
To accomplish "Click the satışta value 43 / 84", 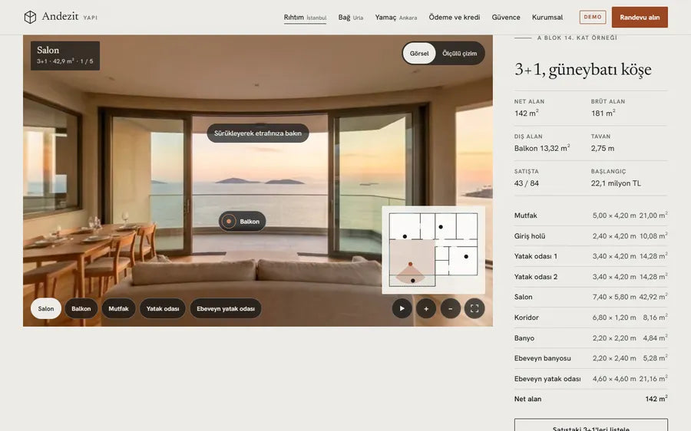I will click(526, 183).
